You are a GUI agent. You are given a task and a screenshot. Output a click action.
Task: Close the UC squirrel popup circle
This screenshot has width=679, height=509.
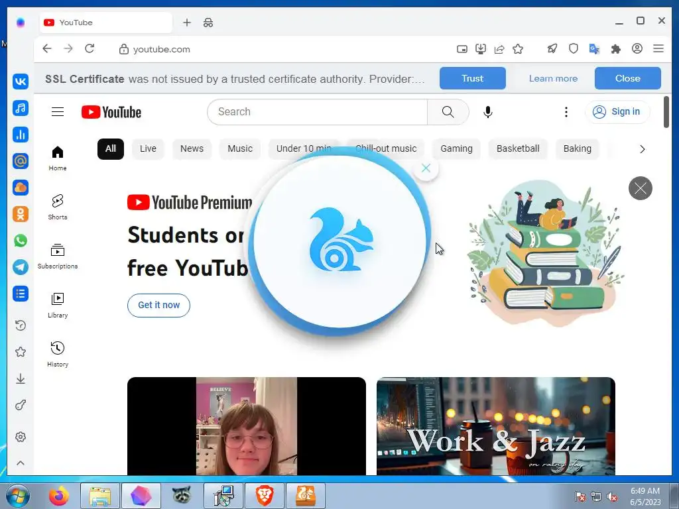click(426, 168)
